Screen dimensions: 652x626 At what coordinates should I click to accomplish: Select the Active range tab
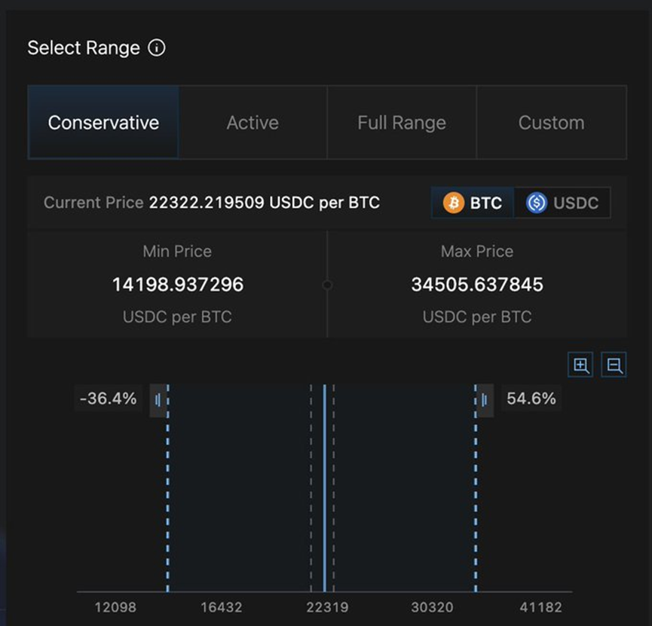[253, 123]
